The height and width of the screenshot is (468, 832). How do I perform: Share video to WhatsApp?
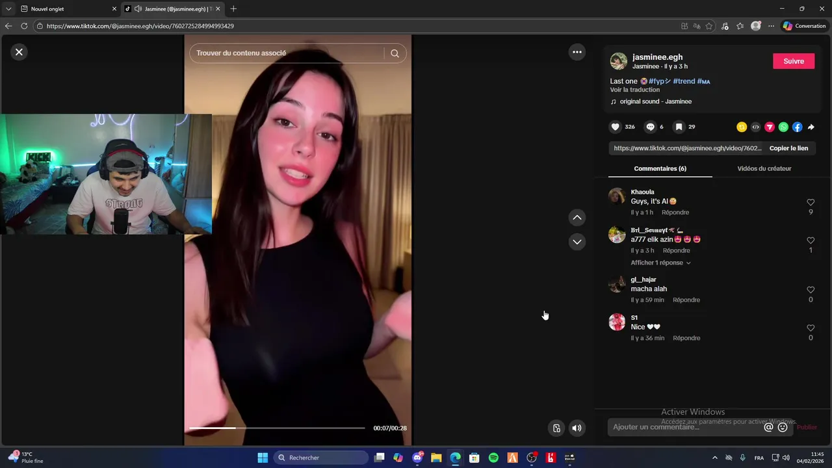click(783, 127)
